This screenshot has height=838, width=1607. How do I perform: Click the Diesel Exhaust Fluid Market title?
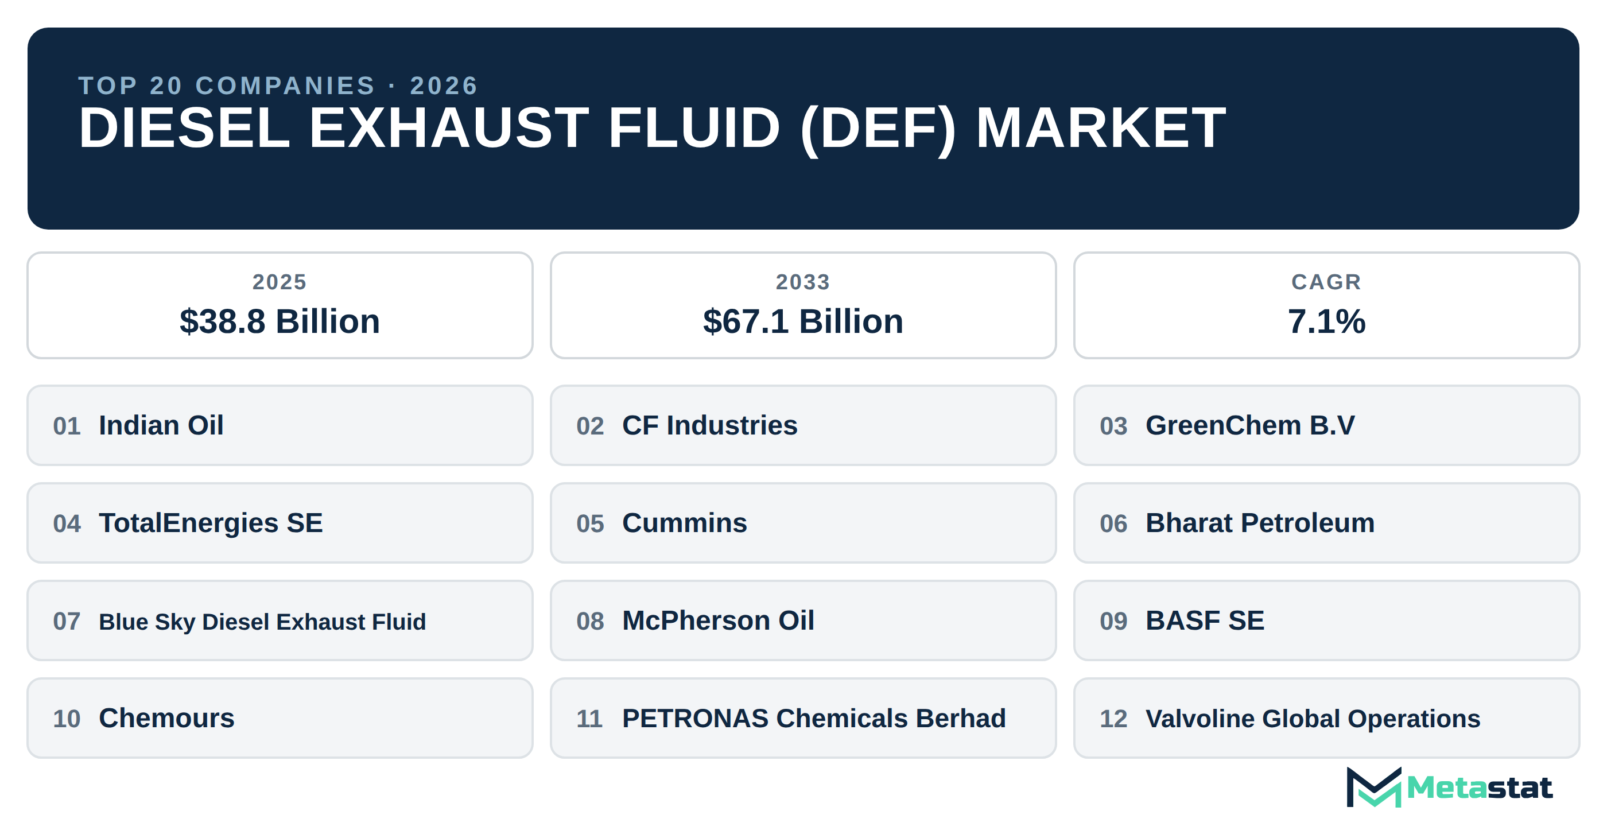coord(652,128)
